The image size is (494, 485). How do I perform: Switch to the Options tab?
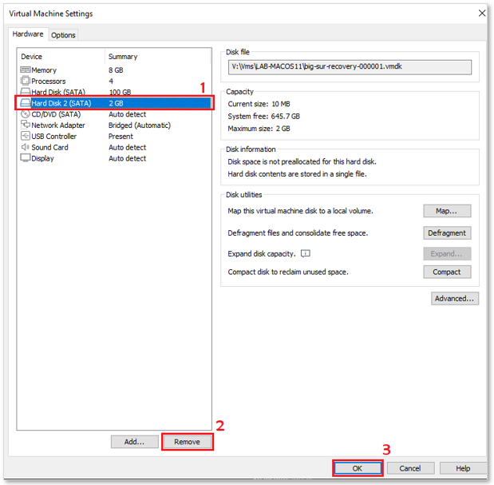click(x=63, y=35)
